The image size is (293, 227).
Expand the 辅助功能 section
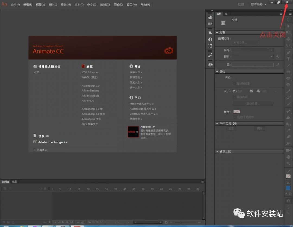click(217, 151)
